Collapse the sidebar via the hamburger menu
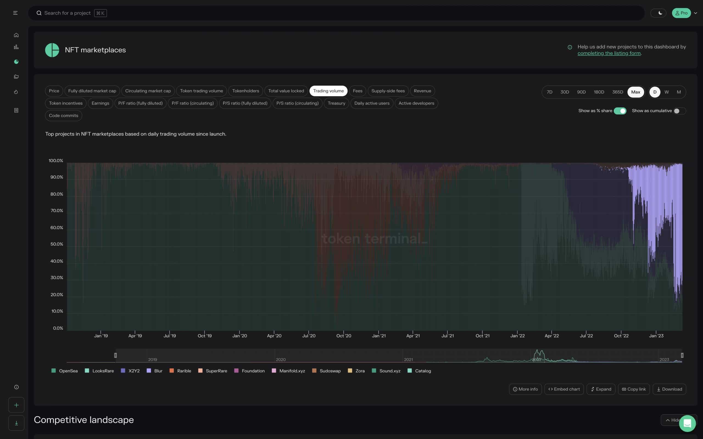 point(15,13)
